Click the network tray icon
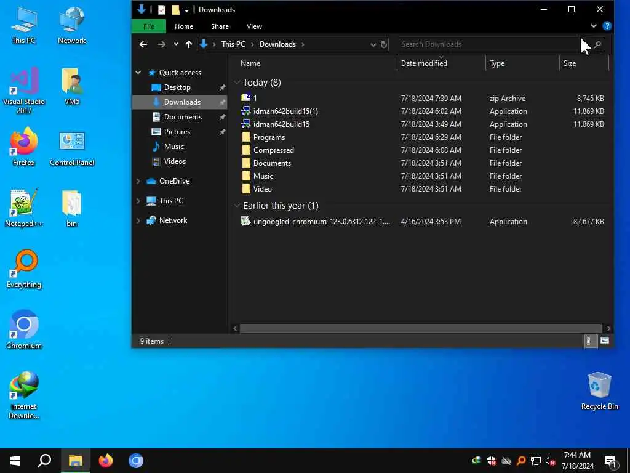The height and width of the screenshot is (473, 630). coord(535,461)
